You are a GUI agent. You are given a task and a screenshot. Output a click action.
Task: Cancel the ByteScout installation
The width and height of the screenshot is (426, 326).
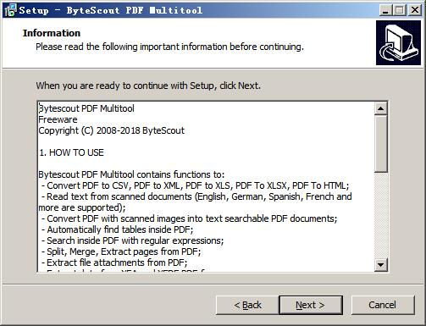click(383, 305)
